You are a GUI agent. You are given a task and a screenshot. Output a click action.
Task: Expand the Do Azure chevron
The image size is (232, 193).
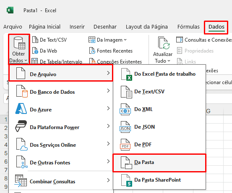coord(109,108)
